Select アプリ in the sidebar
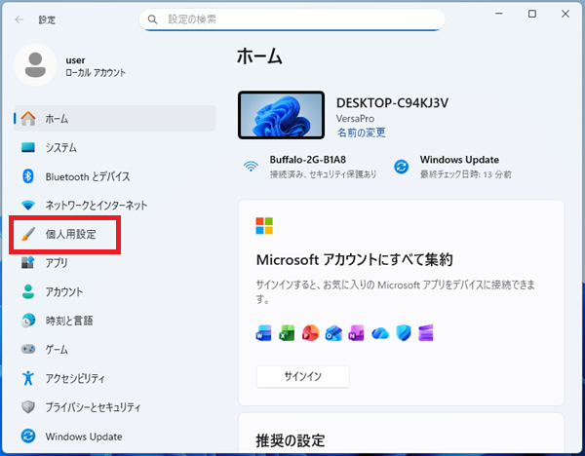This screenshot has width=585, height=456. pyautogui.click(x=57, y=263)
